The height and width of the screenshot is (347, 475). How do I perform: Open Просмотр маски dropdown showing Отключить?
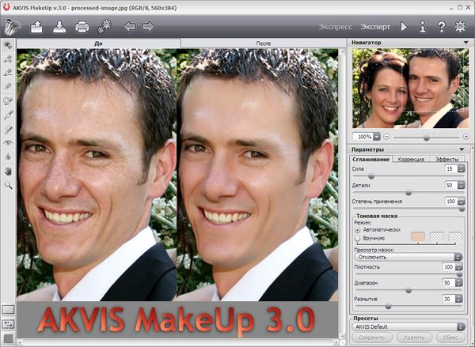pyautogui.click(x=408, y=257)
